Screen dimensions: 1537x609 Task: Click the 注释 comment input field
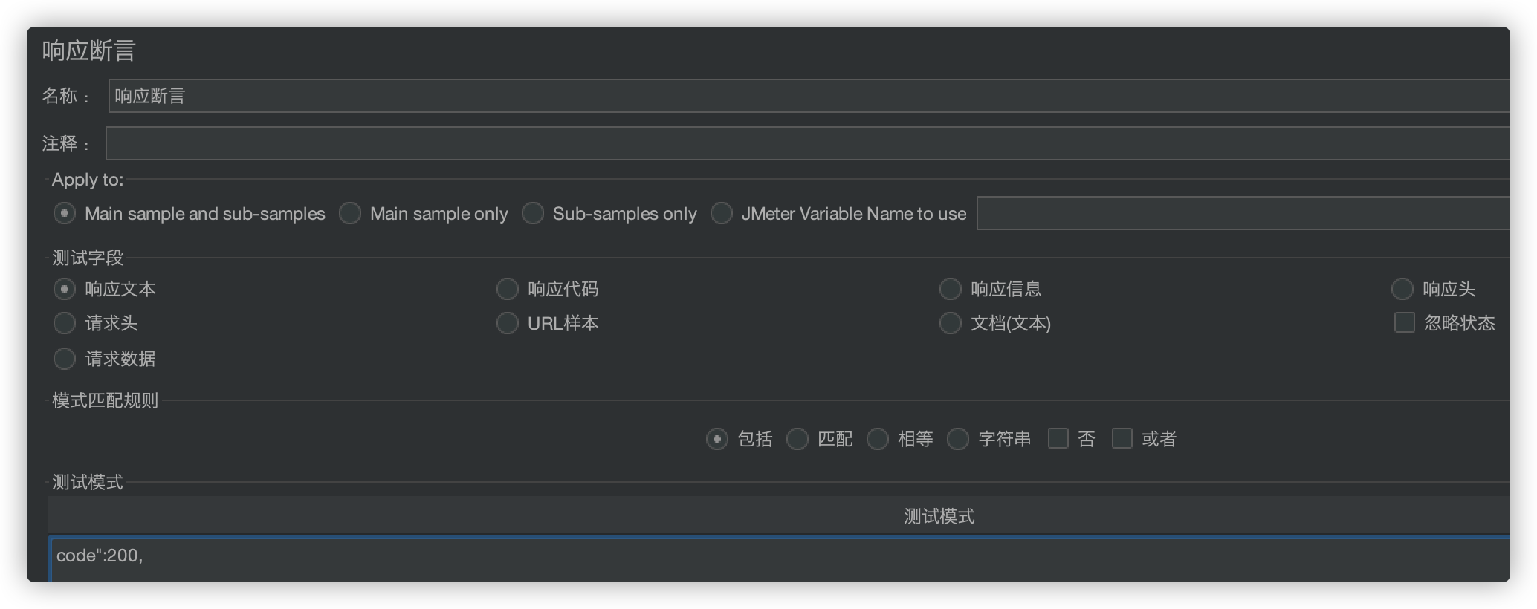(808, 143)
